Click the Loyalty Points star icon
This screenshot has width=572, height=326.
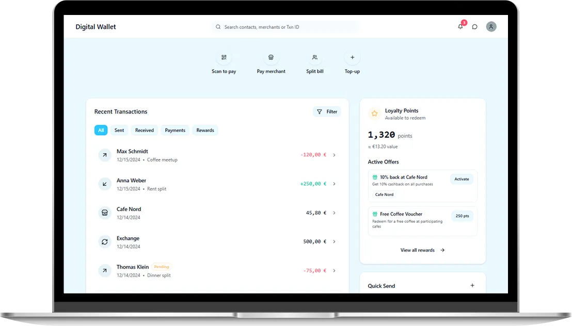click(x=374, y=113)
